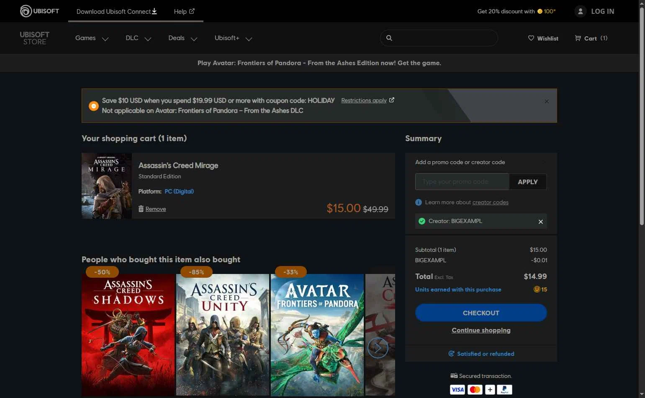Screen dimensions: 645x398
Task: Remove Assassin's Creed Mirage from cart
Action: click(x=152, y=209)
